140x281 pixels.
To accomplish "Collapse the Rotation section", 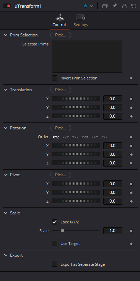I will coord(6,128).
